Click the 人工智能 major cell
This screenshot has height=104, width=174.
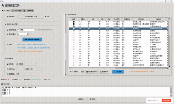click(153, 44)
